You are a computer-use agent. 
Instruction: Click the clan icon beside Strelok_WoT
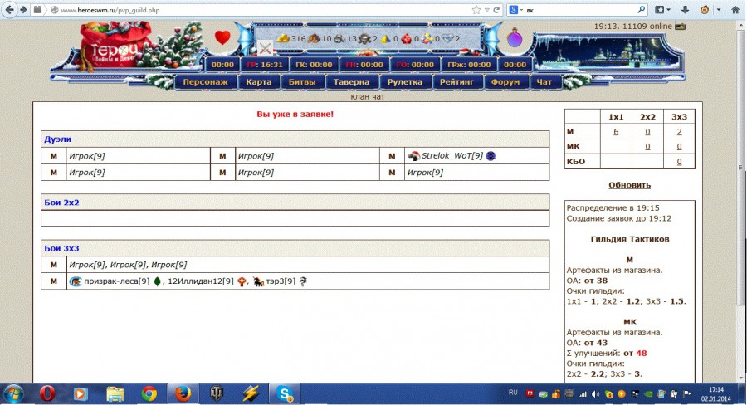(491, 155)
